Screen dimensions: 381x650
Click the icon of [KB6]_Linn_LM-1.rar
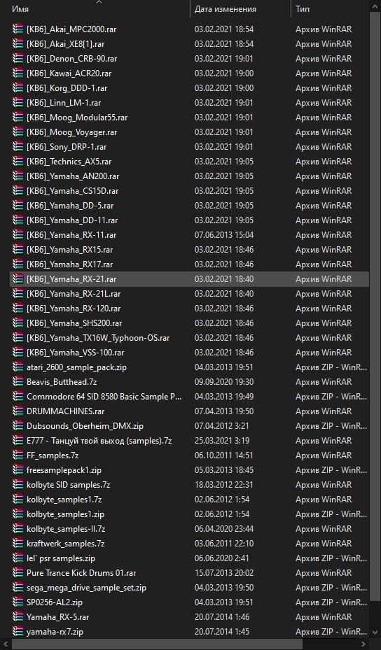tap(18, 102)
